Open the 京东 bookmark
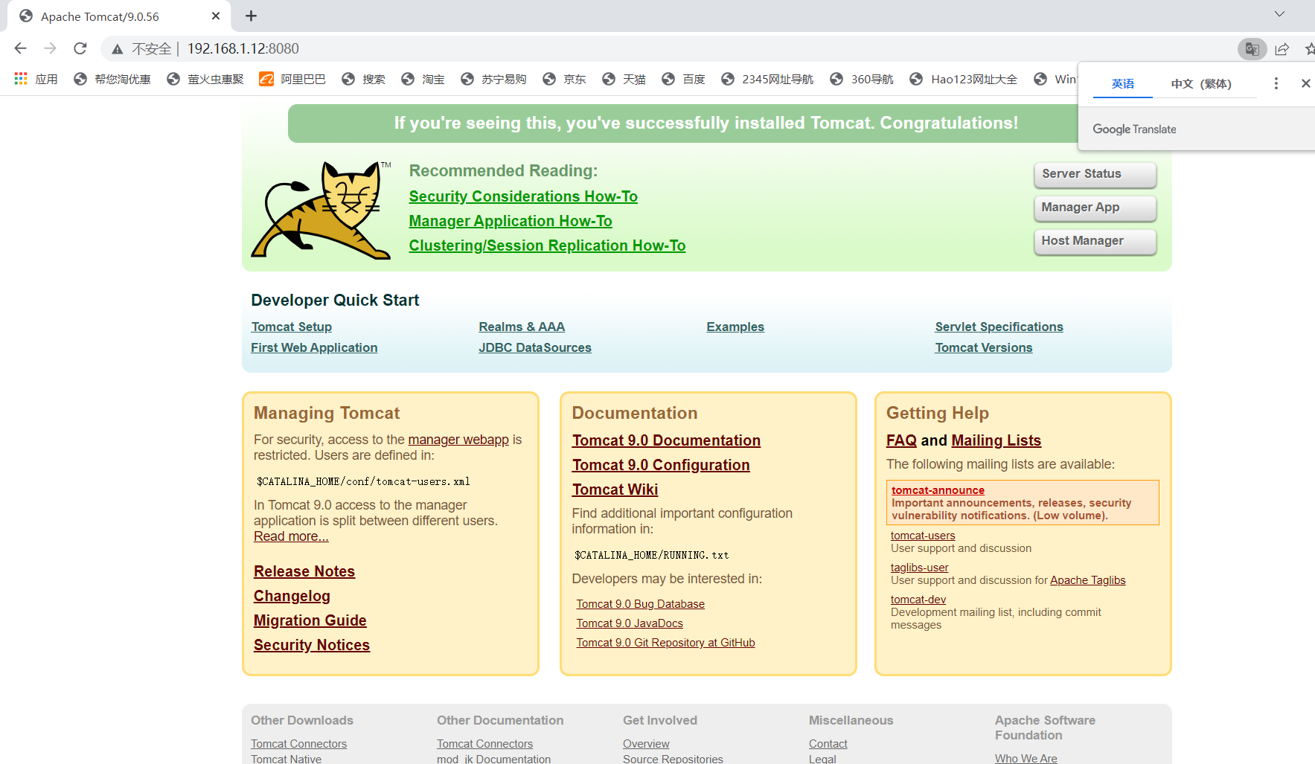This screenshot has height=764, width=1315. (x=564, y=79)
